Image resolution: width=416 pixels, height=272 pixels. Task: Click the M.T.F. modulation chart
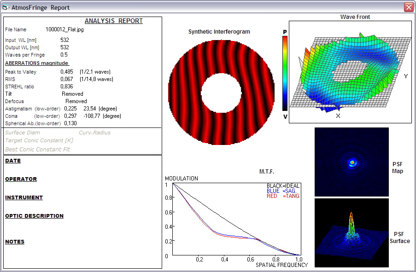coord(236,219)
